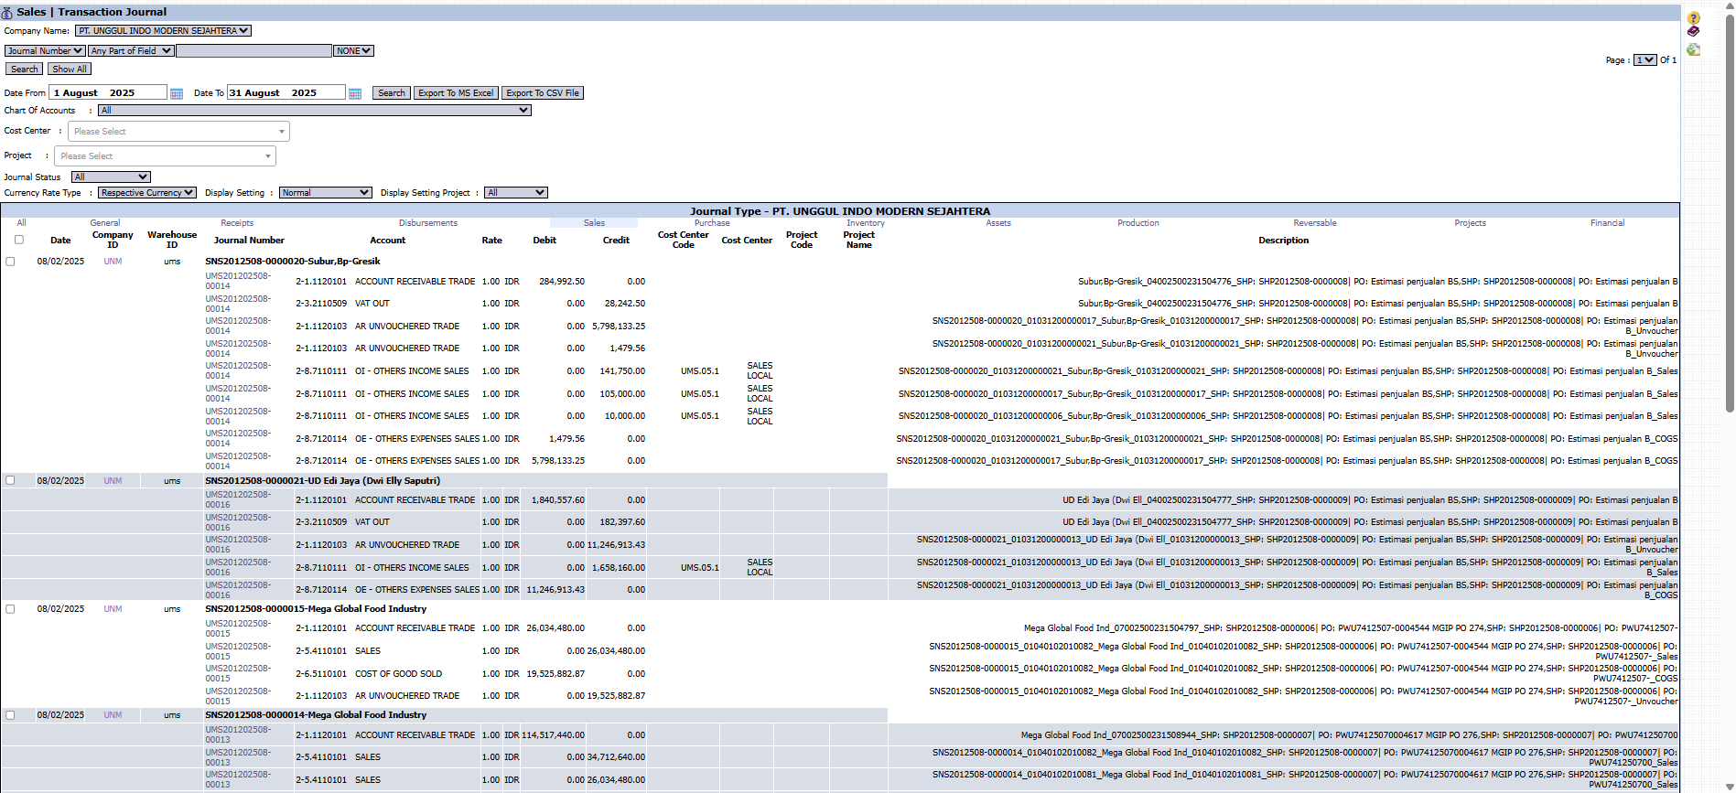Click the Search button below Journal Number
The image size is (1736, 793).
25,70
